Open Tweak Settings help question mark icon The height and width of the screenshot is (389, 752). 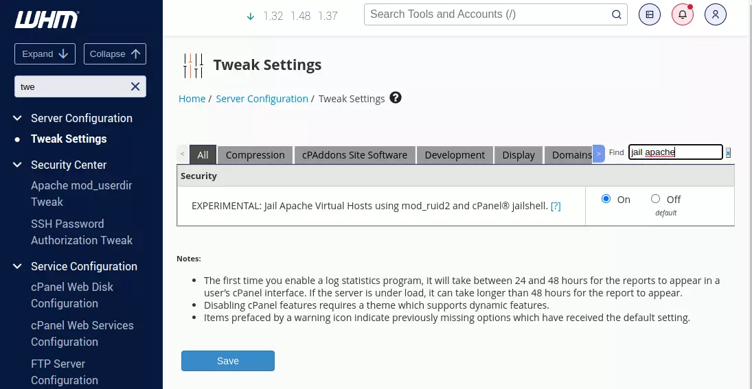click(x=396, y=98)
